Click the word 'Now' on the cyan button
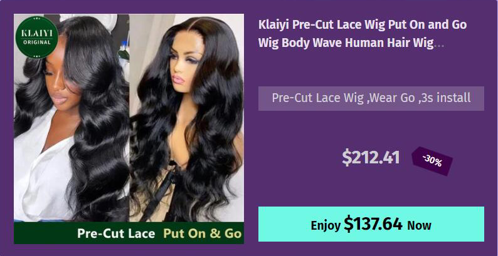The height and width of the screenshot is (256, 498). click(419, 225)
